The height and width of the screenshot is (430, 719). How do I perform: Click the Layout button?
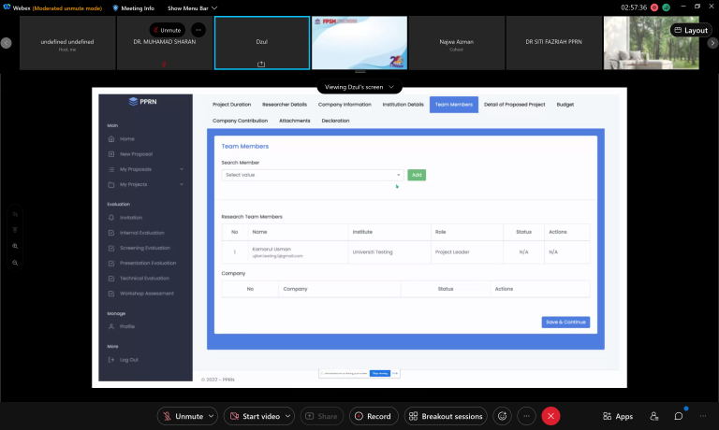pyautogui.click(x=691, y=30)
